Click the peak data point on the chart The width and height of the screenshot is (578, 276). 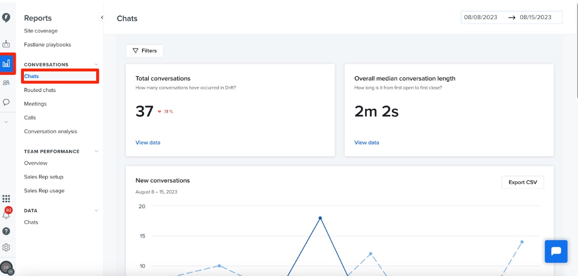[x=320, y=218]
